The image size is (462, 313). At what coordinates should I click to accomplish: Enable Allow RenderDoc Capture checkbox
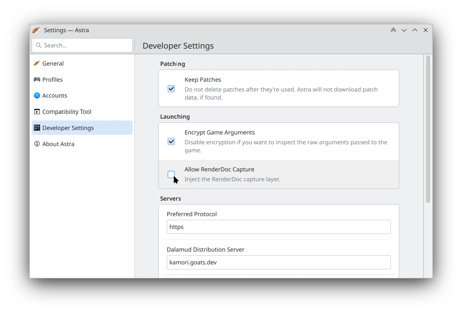(171, 174)
